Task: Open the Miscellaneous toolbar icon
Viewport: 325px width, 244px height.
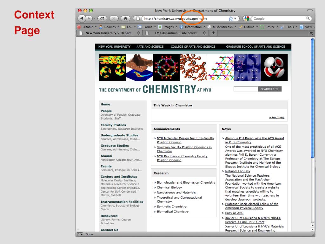Action: [x=209, y=27]
